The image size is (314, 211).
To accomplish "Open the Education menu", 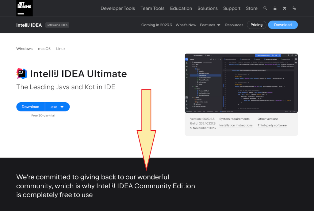I will point(181,8).
